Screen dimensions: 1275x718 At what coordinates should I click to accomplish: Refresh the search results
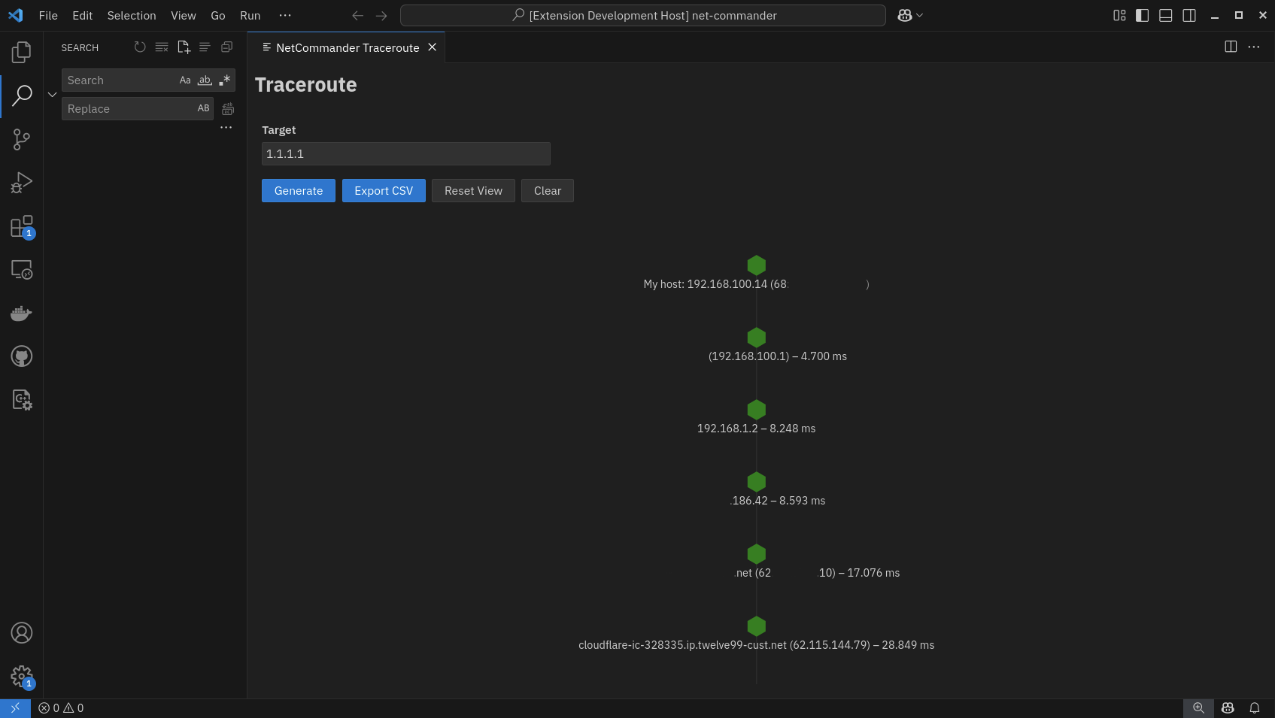[140, 47]
